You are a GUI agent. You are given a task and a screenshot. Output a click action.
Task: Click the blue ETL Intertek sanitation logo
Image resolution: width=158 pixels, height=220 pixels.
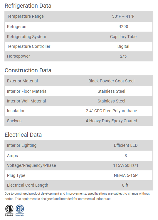pyautogui.click(x=20, y=210)
